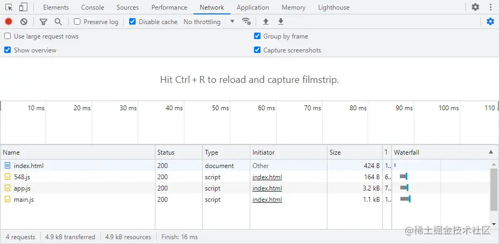499x244 pixels.
Task: Switch to the Performance tab
Action: coord(169,7)
